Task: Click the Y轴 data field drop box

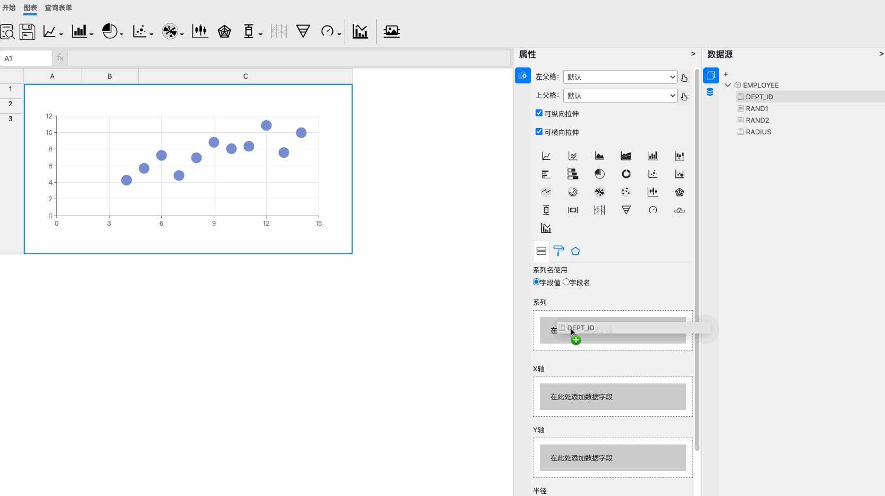Action: tap(613, 458)
